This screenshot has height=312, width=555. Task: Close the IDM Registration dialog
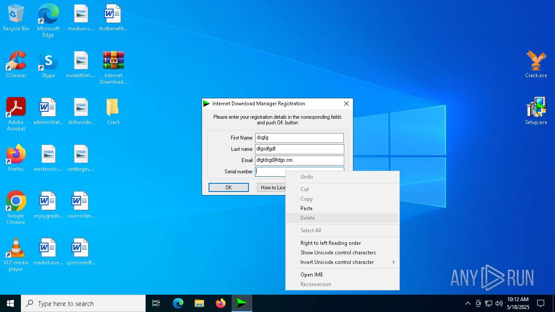click(346, 104)
